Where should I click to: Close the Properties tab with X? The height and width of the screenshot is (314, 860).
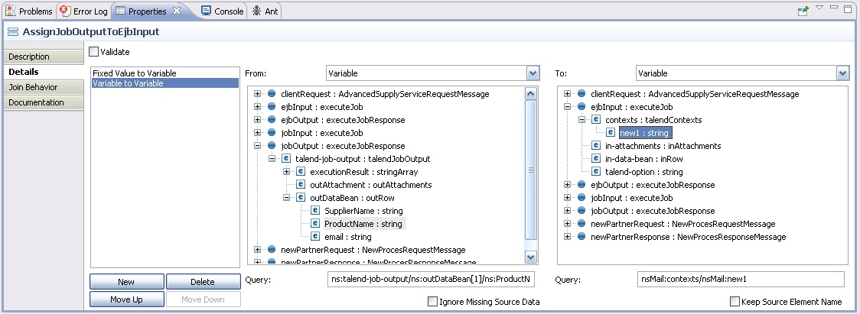(177, 11)
